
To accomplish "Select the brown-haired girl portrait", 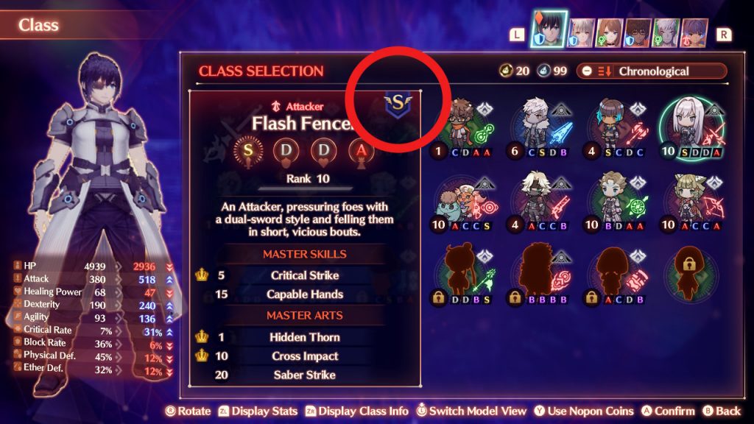I will click(x=609, y=32).
